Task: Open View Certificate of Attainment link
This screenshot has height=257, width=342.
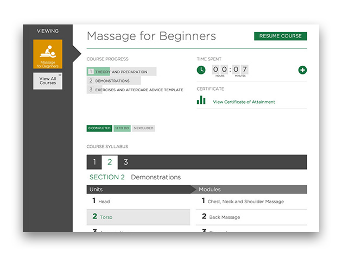Action: pos(244,102)
